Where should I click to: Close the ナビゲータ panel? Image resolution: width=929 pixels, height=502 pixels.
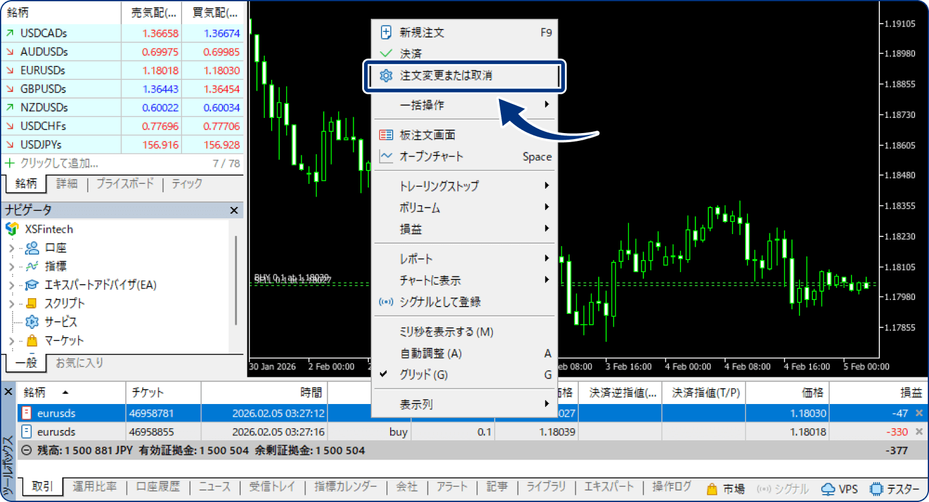pyautogui.click(x=234, y=210)
